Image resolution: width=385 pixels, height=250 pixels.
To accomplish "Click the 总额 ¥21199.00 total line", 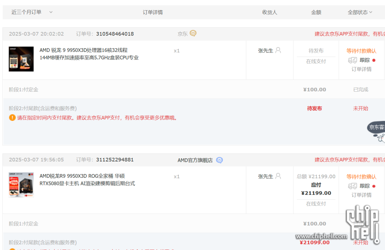I will [316, 176].
